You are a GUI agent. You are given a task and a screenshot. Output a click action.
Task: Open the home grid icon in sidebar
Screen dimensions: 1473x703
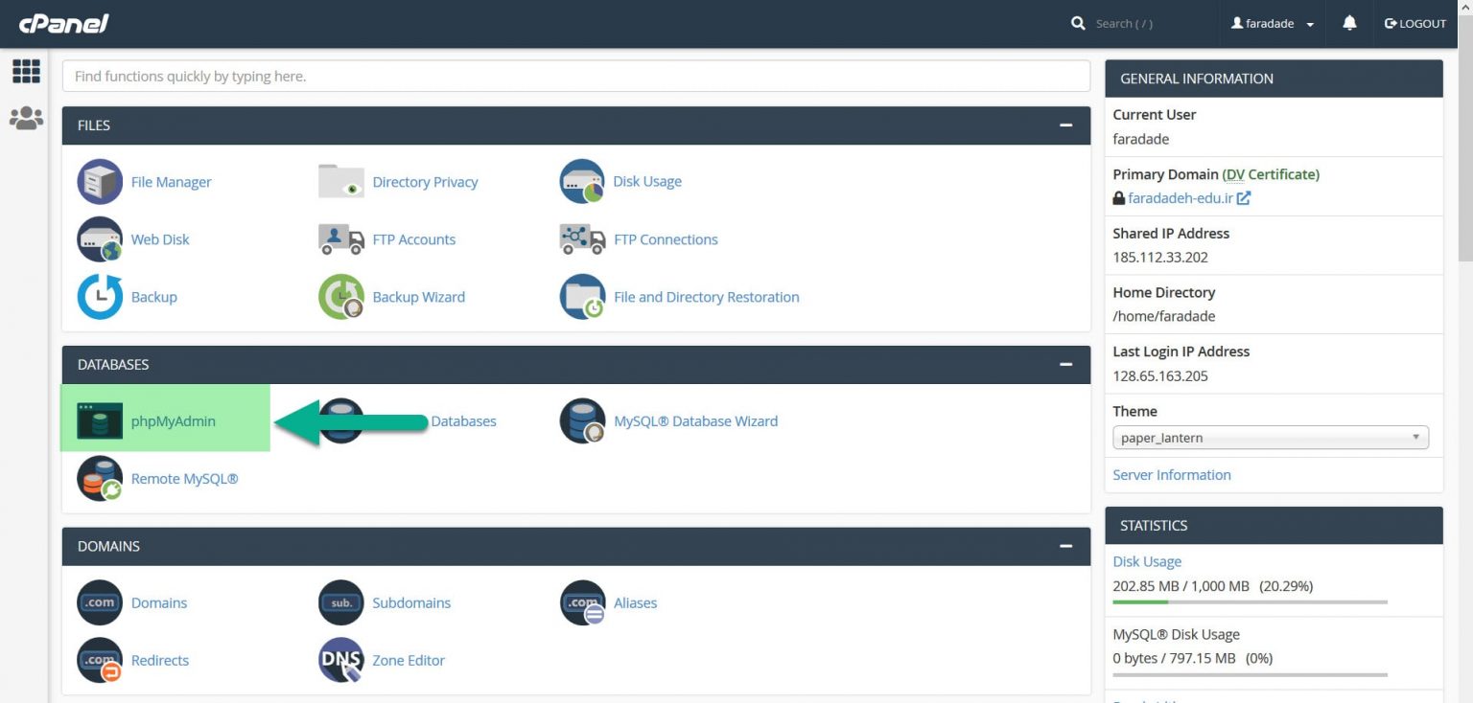(x=26, y=71)
